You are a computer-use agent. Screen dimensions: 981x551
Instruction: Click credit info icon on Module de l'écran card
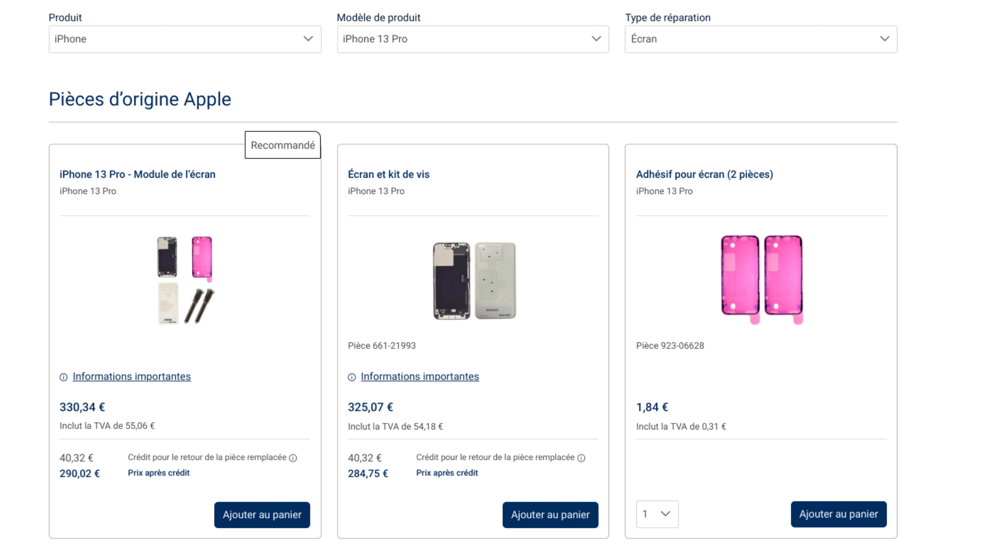(x=293, y=458)
